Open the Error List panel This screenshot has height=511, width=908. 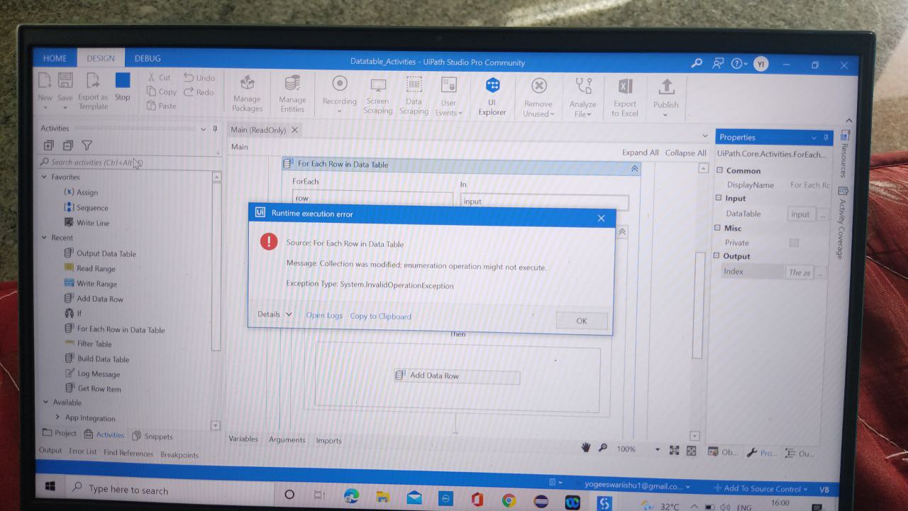click(x=82, y=451)
